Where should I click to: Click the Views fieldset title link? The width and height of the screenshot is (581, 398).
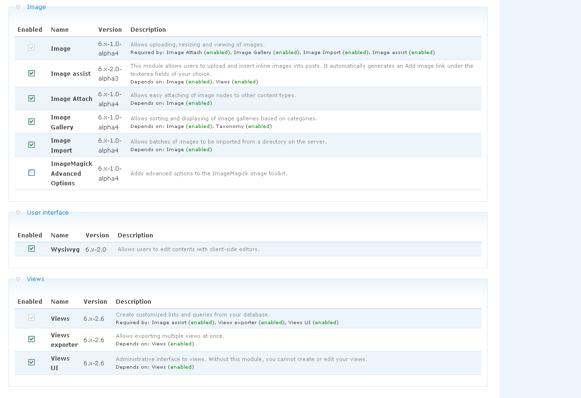click(x=36, y=279)
